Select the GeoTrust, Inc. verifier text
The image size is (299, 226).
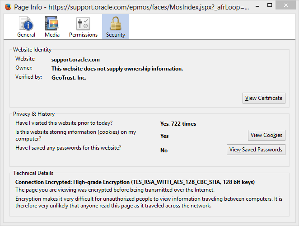(69, 78)
